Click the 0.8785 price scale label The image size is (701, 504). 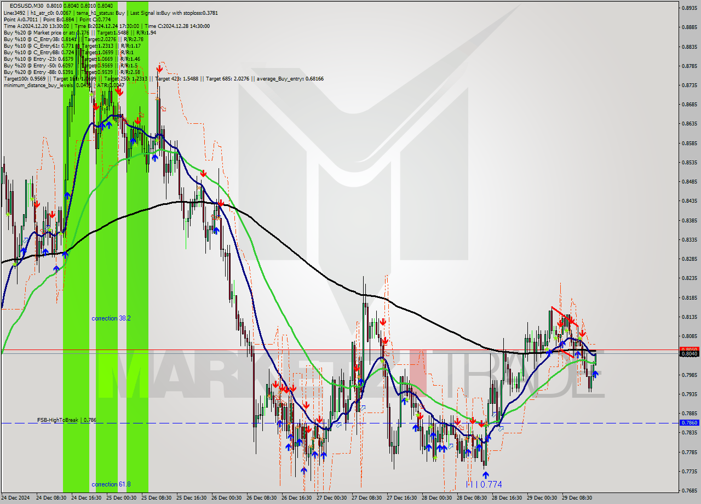click(x=689, y=66)
